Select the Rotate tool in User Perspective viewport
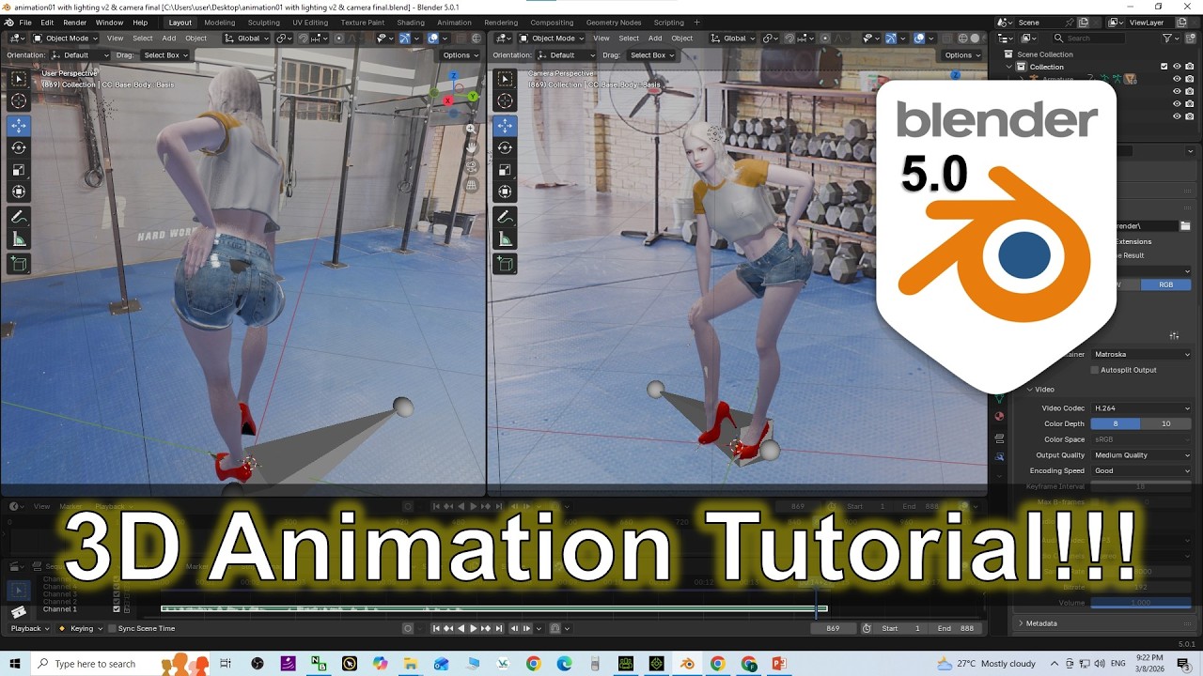The height and width of the screenshot is (676, 1203). (19, 147)
